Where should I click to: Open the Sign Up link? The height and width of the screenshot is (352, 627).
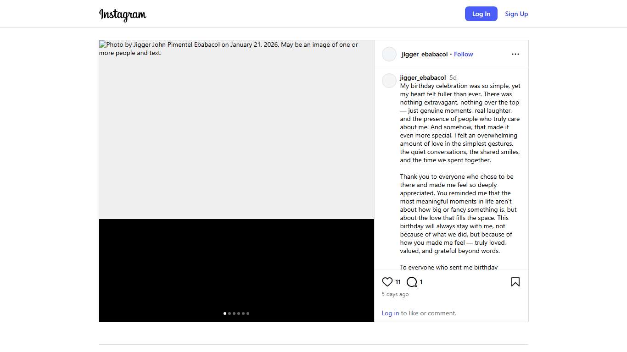[516, 14]
